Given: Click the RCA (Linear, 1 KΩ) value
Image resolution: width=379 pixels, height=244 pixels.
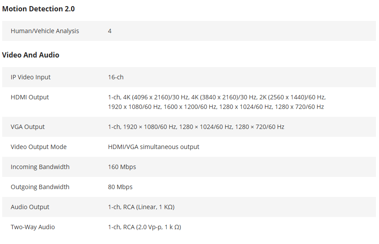Looking at the screenshot, I should click(x=148, y=207).
